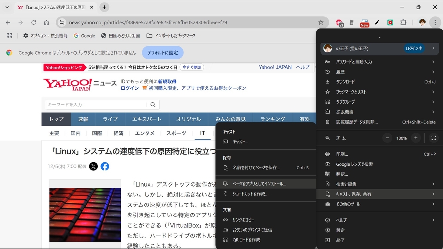The image size is (443, 249).
Task: Click the pen extension icon in toolbar
Action: pos(377,23)
